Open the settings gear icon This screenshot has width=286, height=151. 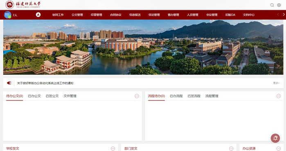279,5
